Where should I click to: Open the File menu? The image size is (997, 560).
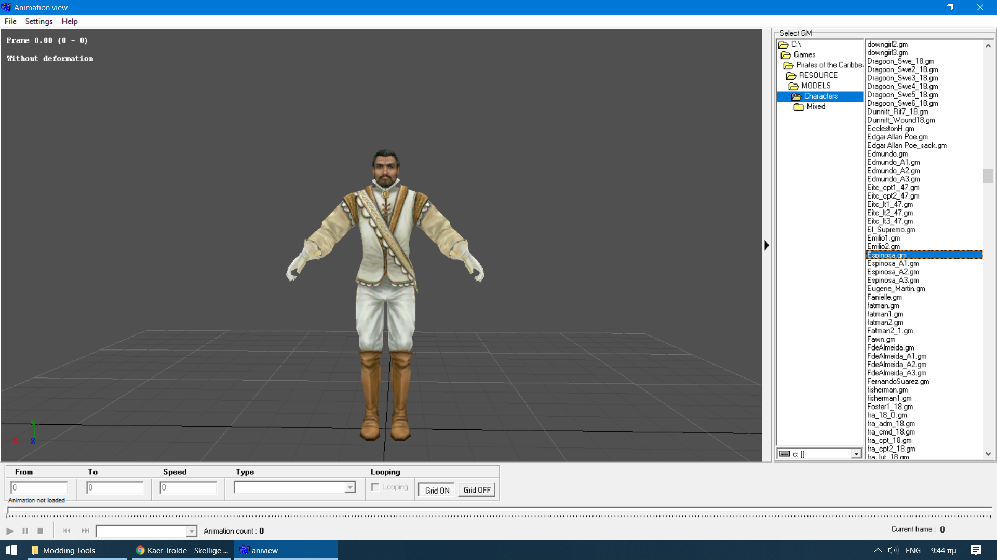click(10, 22)
